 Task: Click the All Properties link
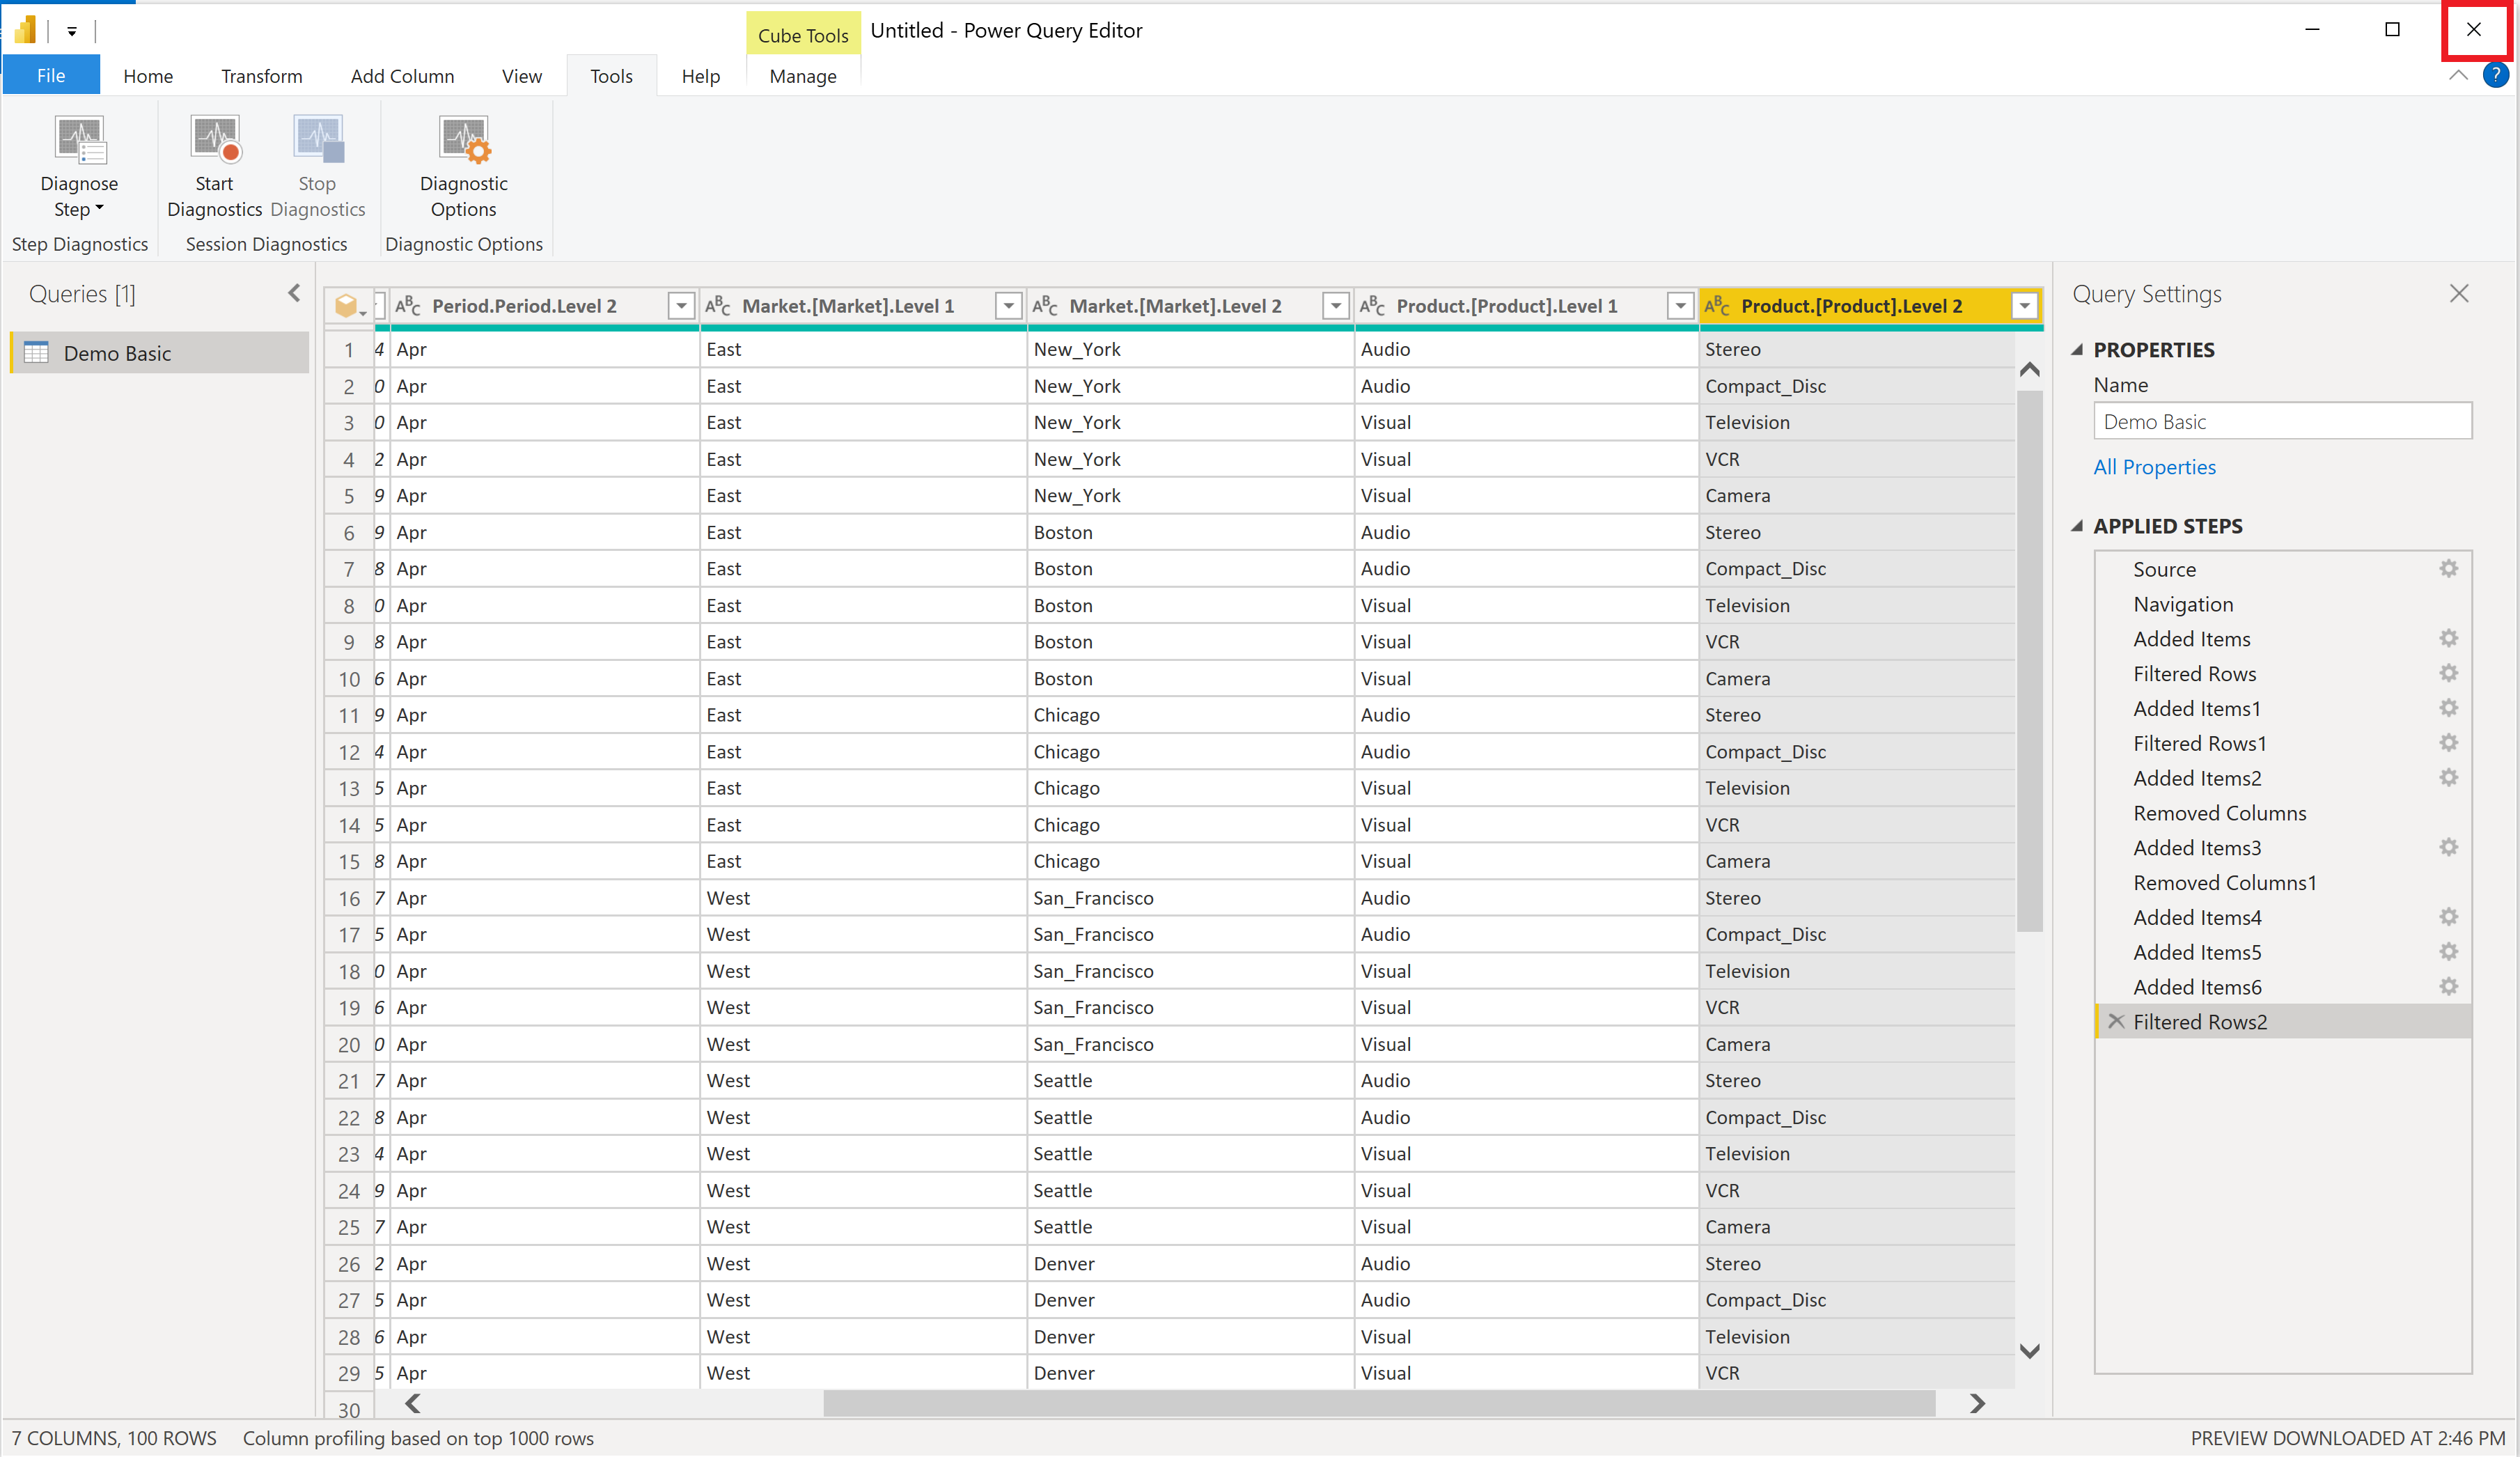click(2154, 467)
